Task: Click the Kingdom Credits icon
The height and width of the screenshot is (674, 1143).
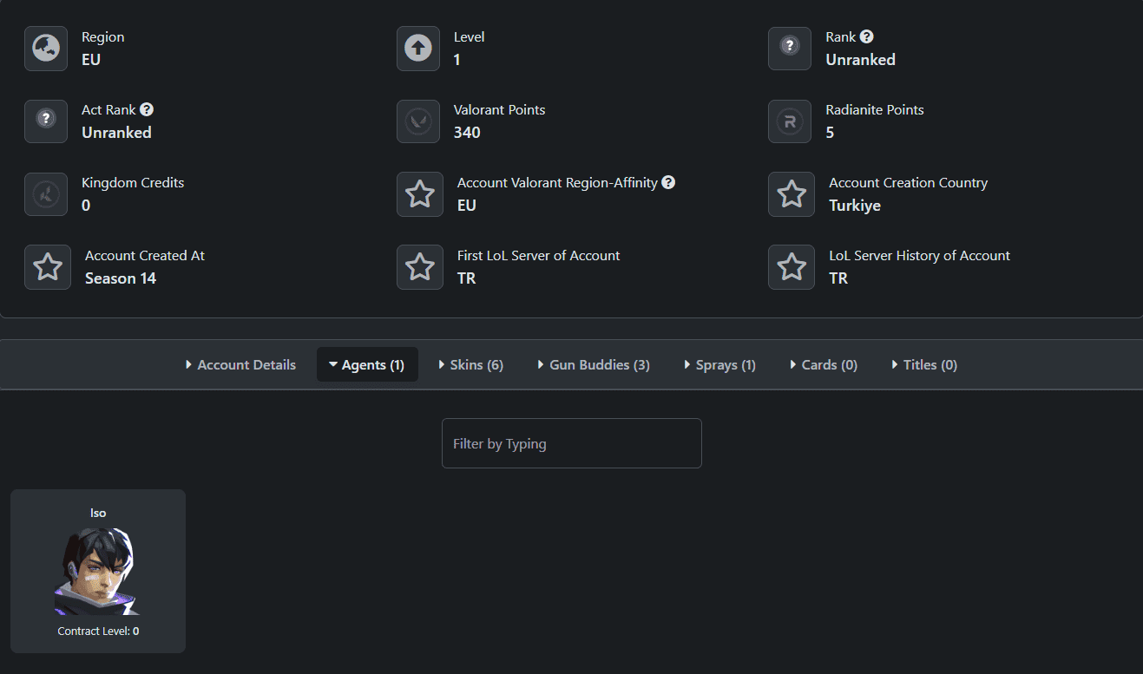Action: click(x=46, y=194)
